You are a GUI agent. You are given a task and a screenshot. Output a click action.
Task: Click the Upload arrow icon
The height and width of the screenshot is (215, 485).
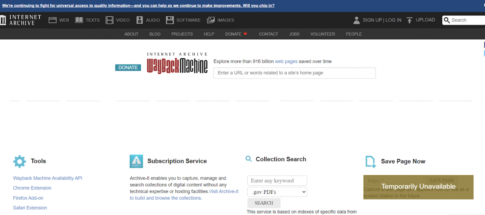[409, 20]
